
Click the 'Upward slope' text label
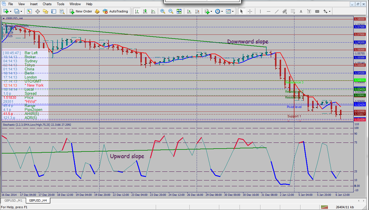tap(127, 156)
